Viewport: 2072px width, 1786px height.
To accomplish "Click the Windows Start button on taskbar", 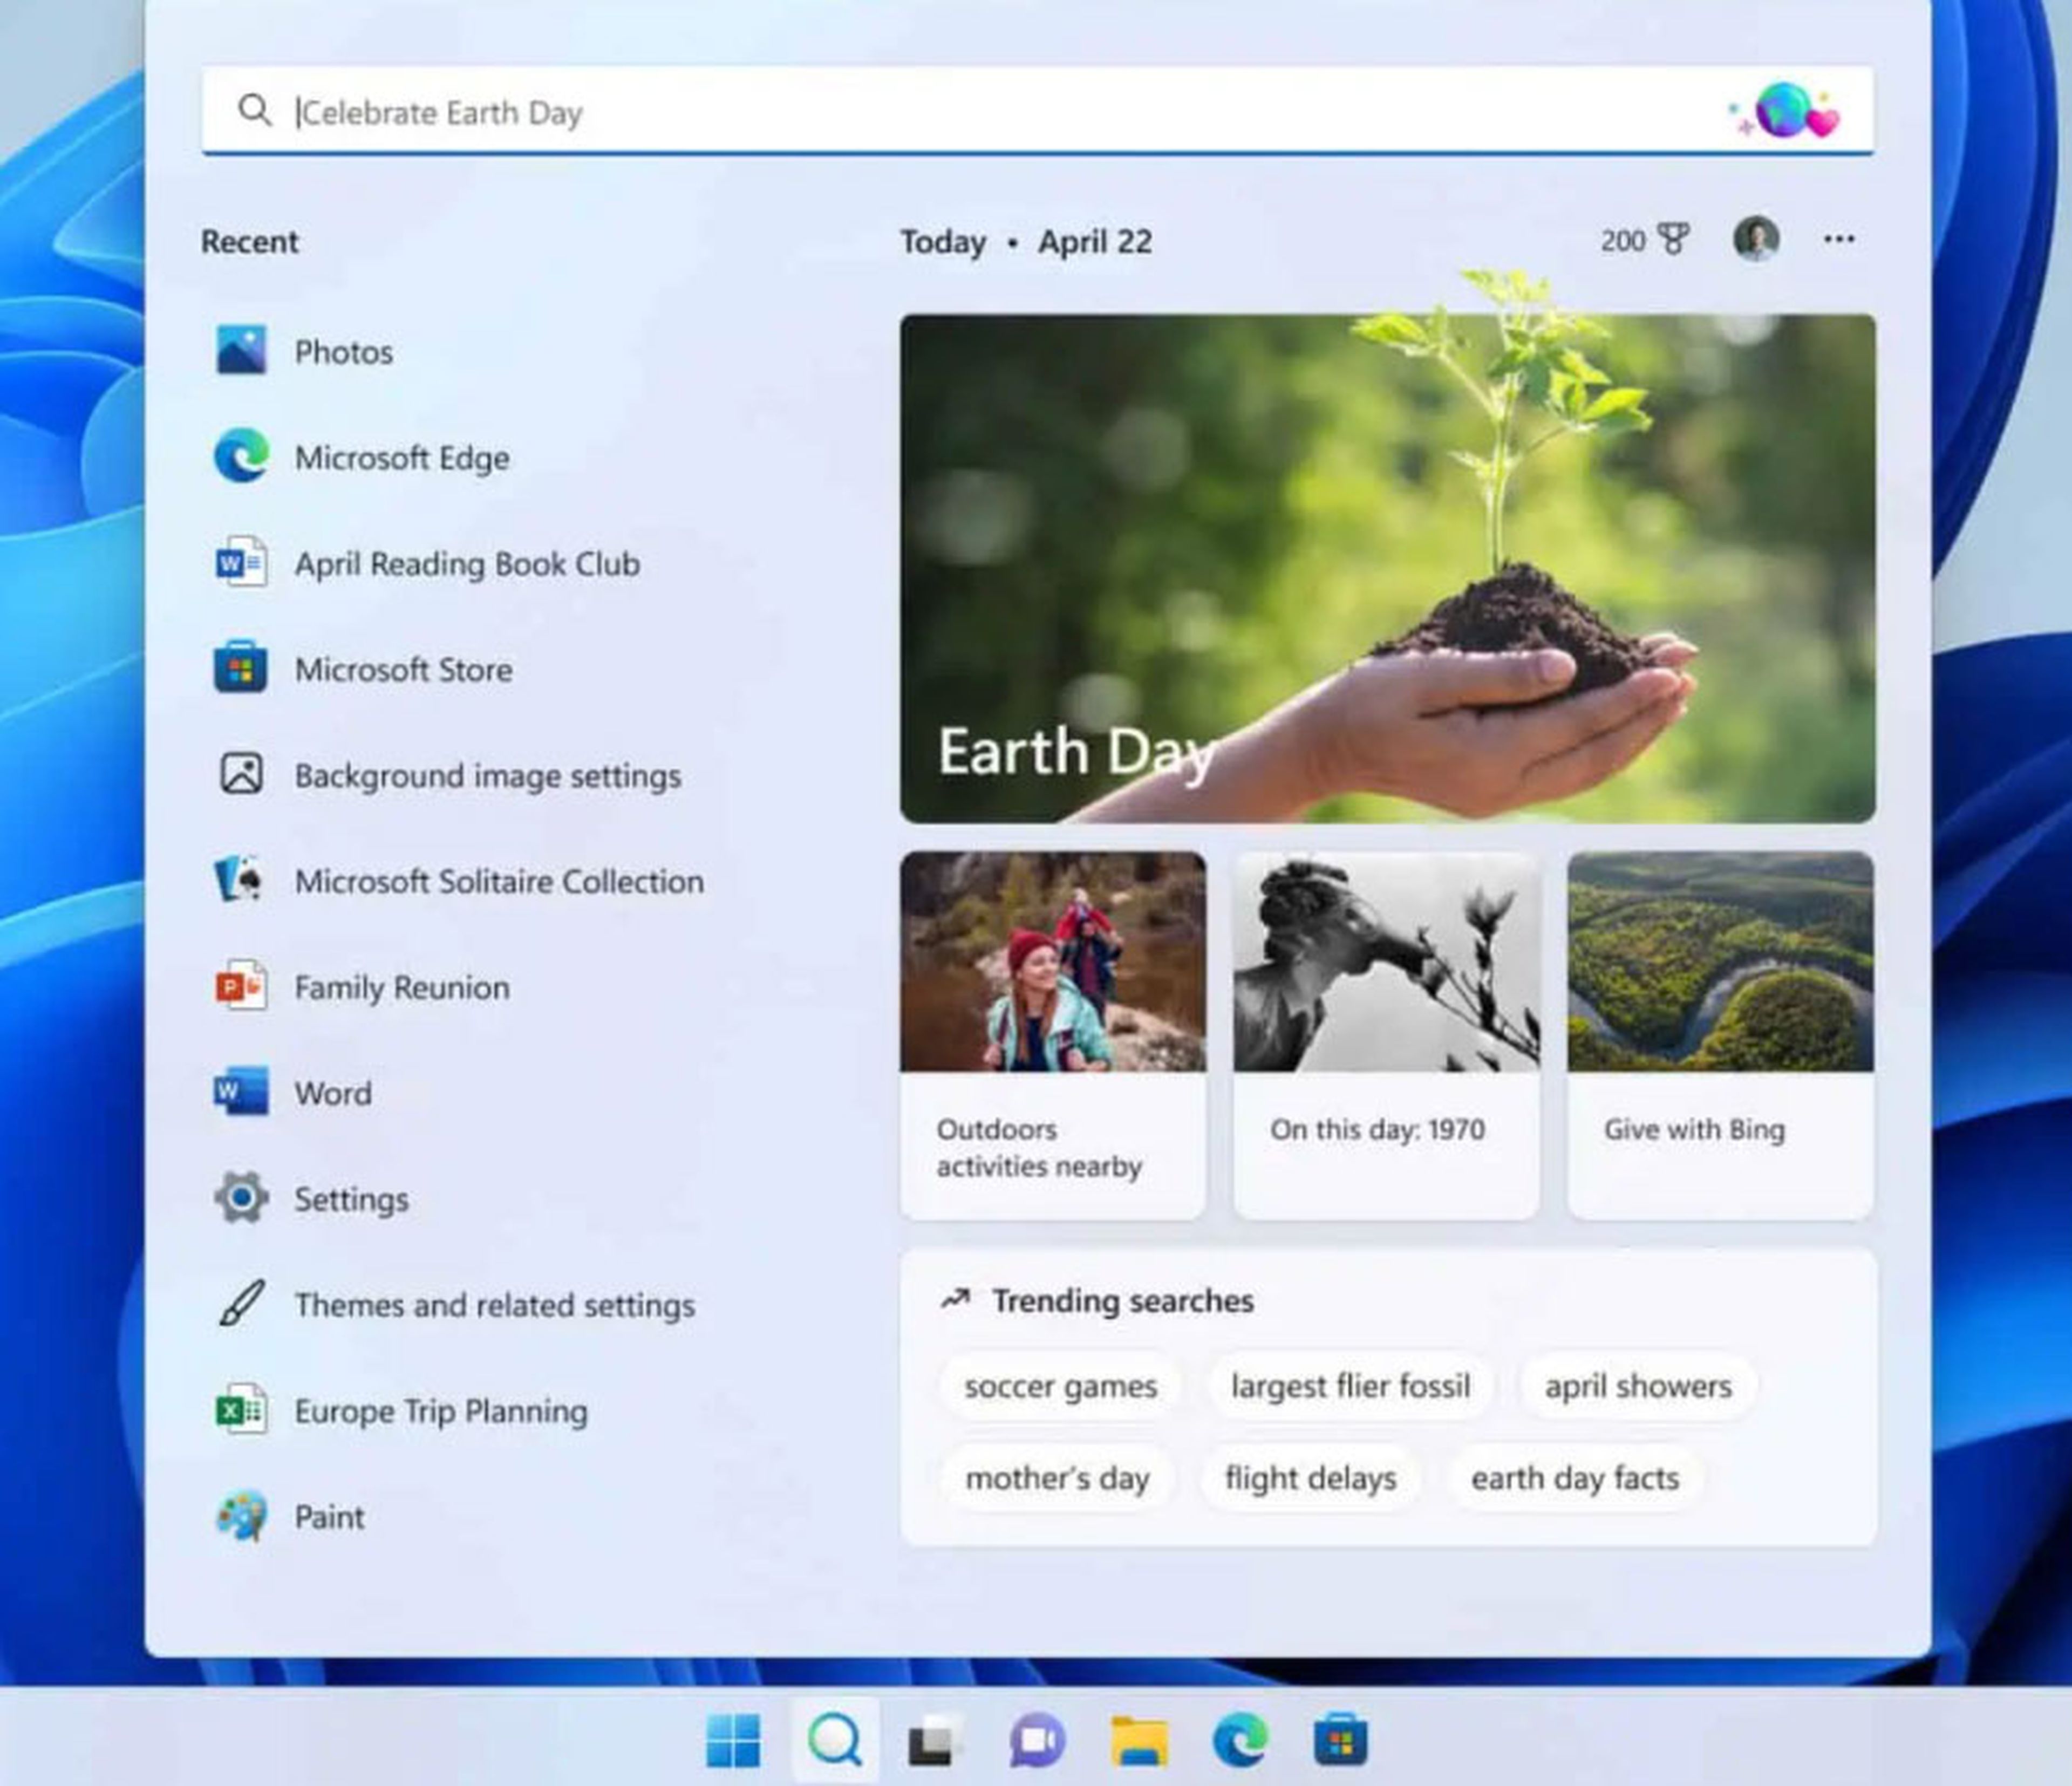I will pyautogui.click(x=733, y=1741).
